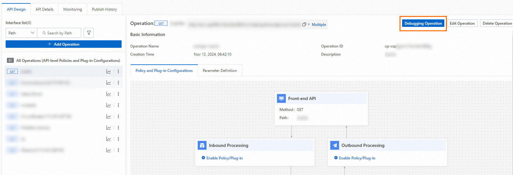Open three-dot menu in seventh operation row

click(118, 139)
